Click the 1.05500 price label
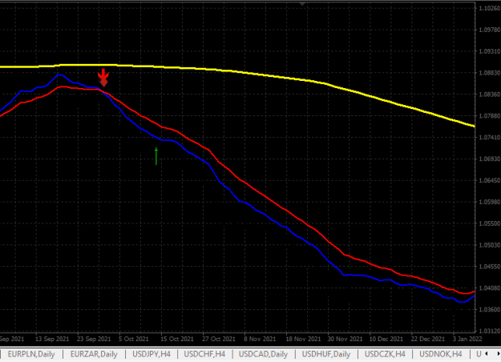Screen dimensions: 501x362 (x=490, y=223)
